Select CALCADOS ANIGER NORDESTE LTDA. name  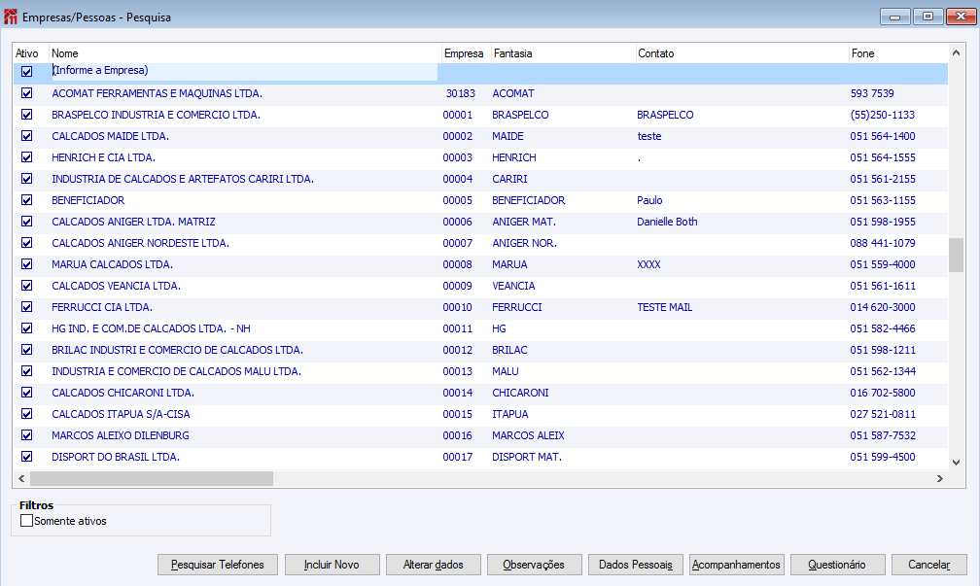click(141, 243)
